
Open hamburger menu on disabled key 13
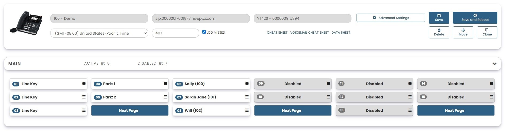pos(410,110)
